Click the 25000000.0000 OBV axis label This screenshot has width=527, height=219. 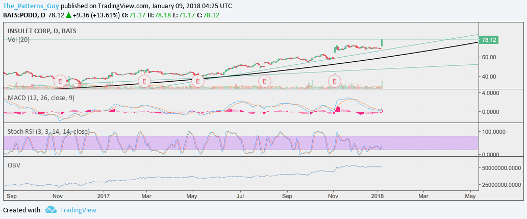[502, 185]
